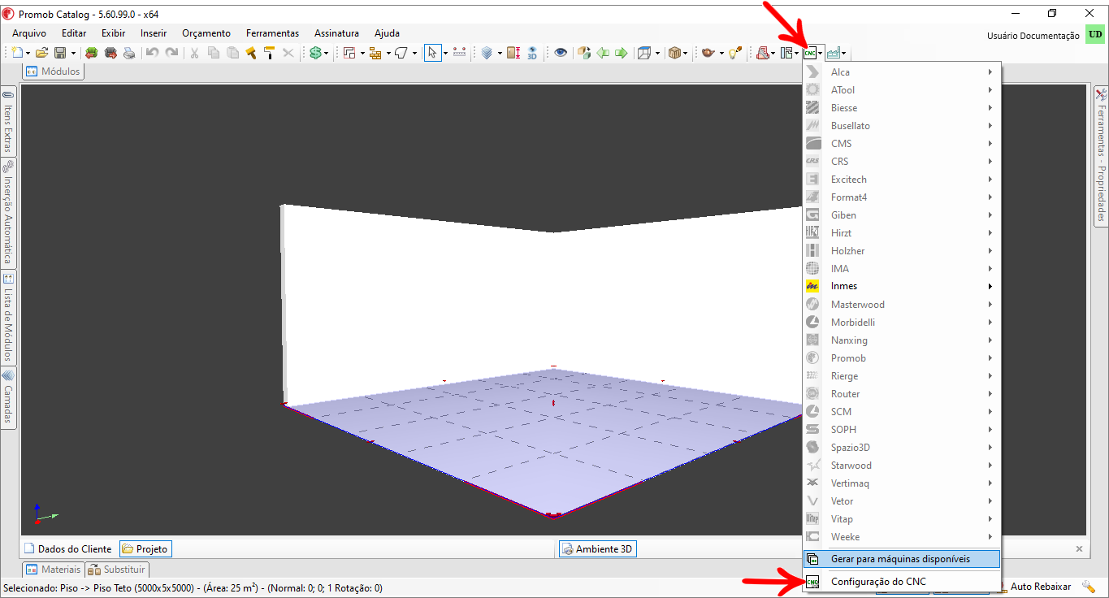The image size is (1109, 598).
Task: Switch to the Módulos tab
Action: (x=54, y=71)
